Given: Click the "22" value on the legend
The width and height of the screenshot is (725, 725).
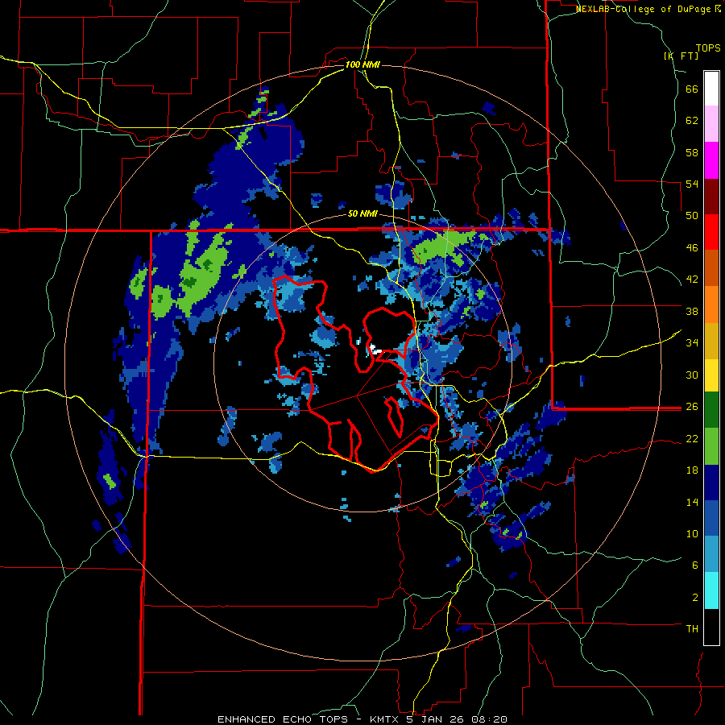Looking at the screenshot, I should tap(692, 439).
